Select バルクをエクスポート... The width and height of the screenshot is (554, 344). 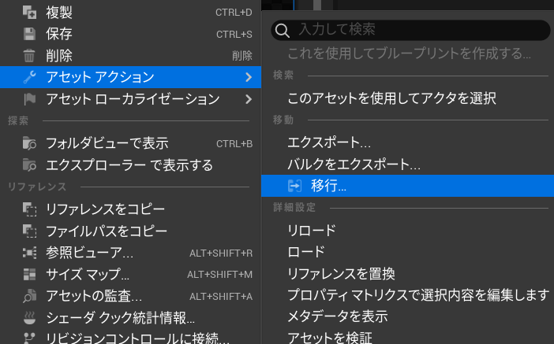coord(408,165)
